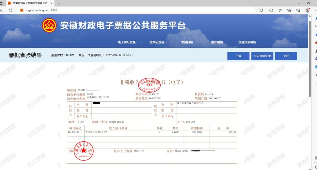
Task: Click the 执收单位编码 value 06202
Action: (x=90, y=94)
